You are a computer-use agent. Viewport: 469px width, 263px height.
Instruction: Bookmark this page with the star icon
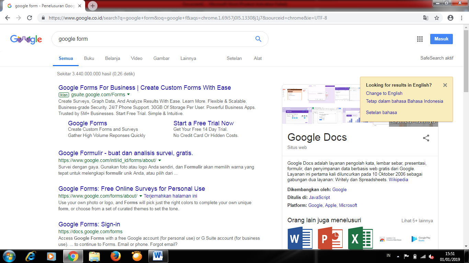coord(437,18)
